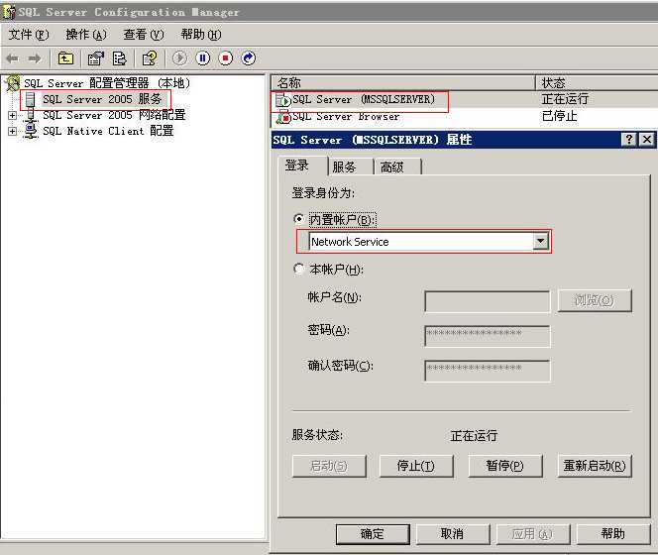Select the SQL Server 配置管理器 (本地) root
The image size is (658, 555).
107,83
